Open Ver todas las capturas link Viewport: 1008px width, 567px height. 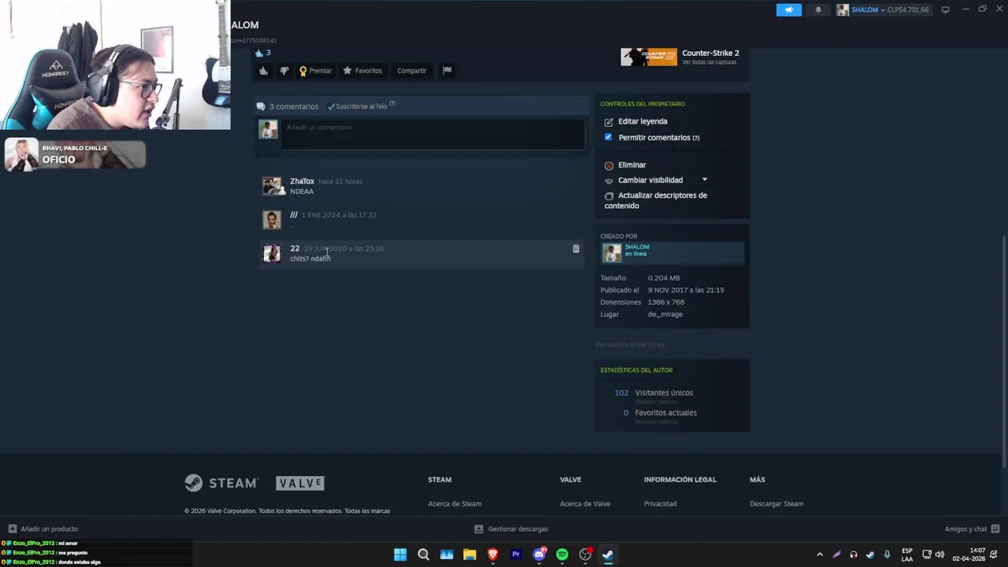(x=710, y=62)
